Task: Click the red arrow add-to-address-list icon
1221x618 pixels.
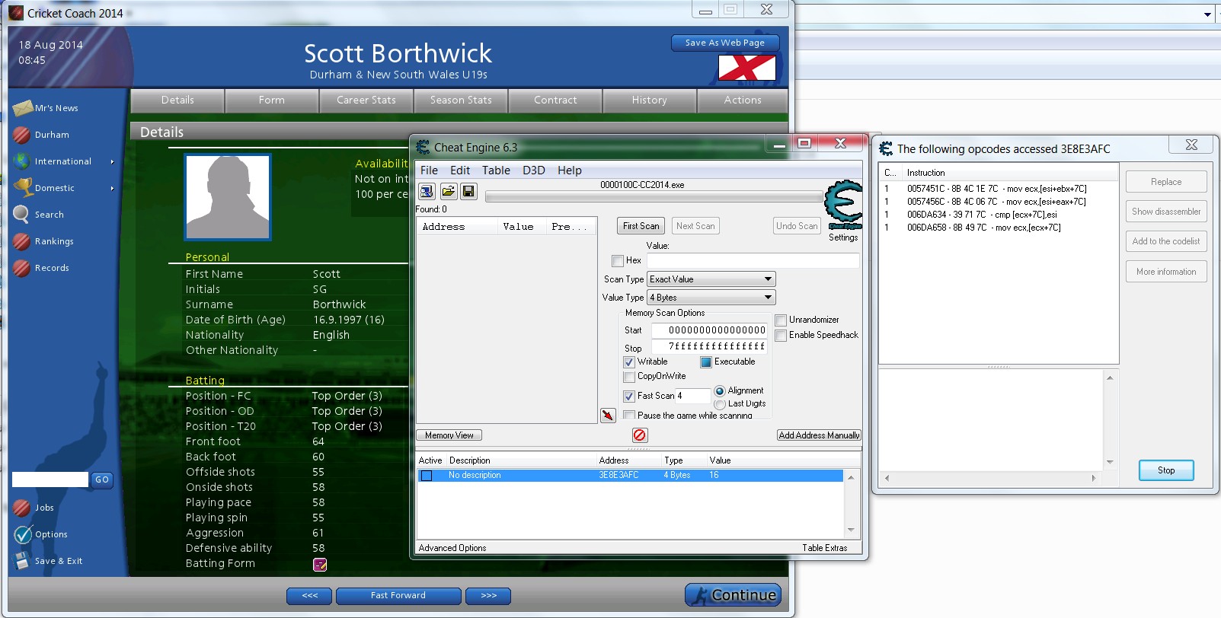Action: (x=608, y=416)
